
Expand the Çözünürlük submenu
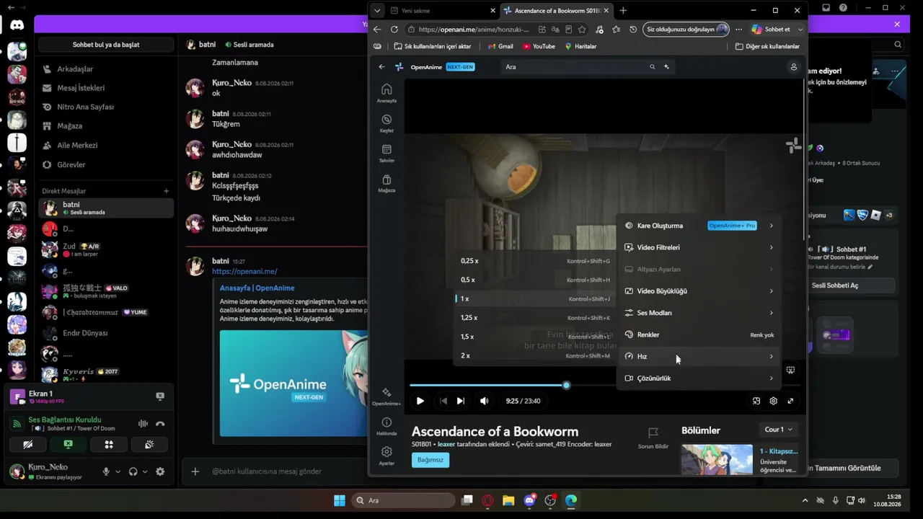point(699,378)
